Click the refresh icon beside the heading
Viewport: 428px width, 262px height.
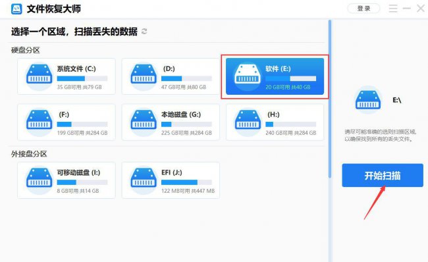[x=144, y=32]
